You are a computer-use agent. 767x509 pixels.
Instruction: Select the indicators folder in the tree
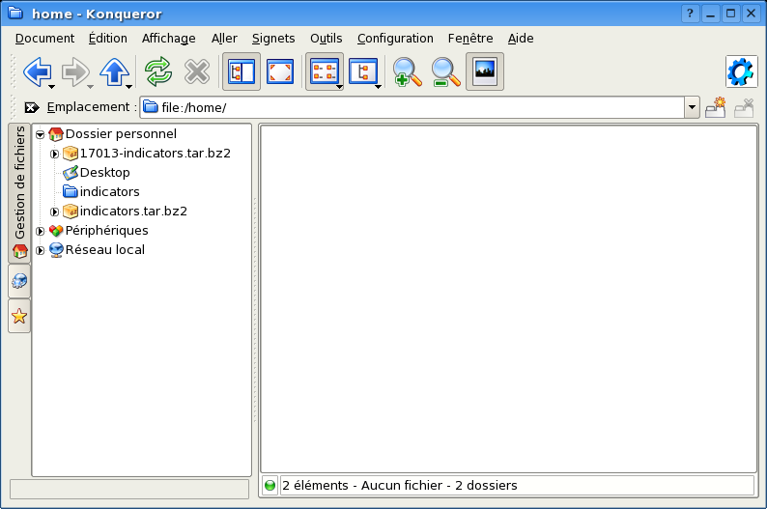pos(109,191)
